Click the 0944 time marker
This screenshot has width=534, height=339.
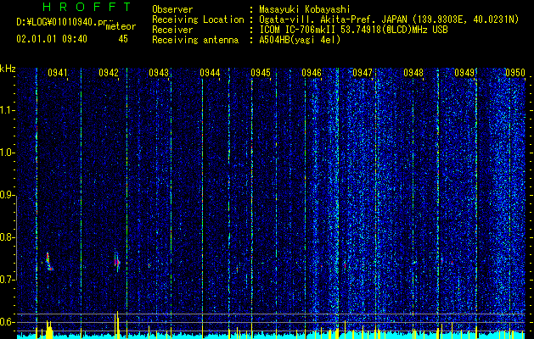pyautogui.click(x=210, y=73)
